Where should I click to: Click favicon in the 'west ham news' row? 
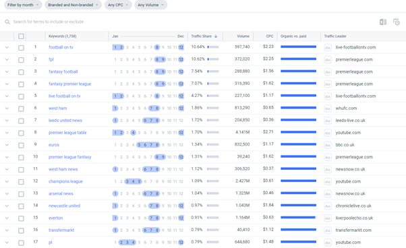328,169
